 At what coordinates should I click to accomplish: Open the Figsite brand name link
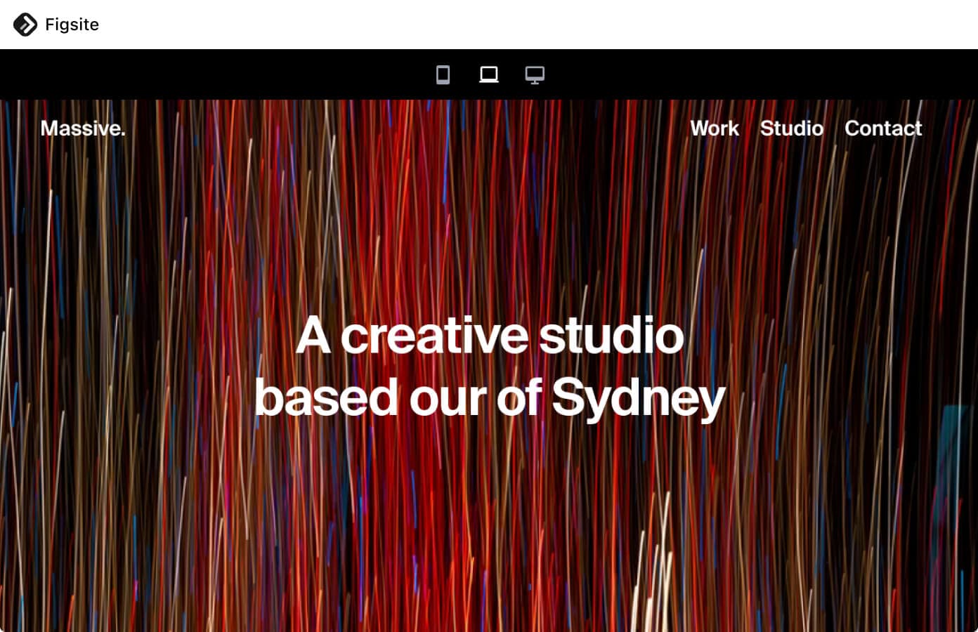point(72,25)
